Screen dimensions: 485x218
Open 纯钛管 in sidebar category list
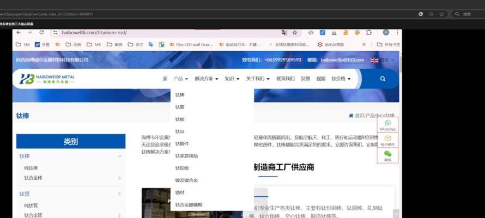[x=31, y=205]
